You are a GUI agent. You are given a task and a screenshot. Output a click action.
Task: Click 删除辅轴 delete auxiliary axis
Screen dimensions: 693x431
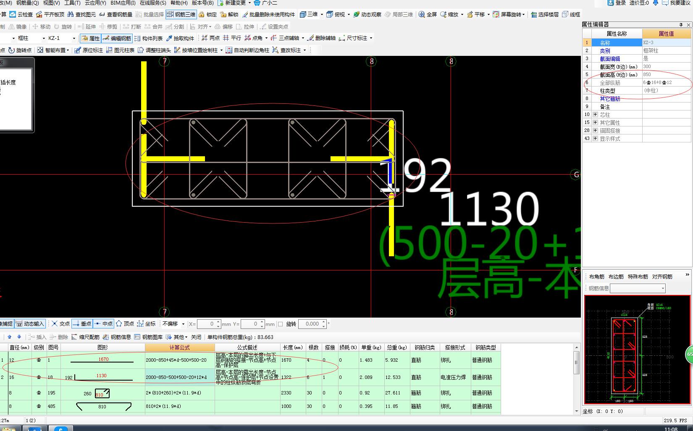(x=321, y=38)
